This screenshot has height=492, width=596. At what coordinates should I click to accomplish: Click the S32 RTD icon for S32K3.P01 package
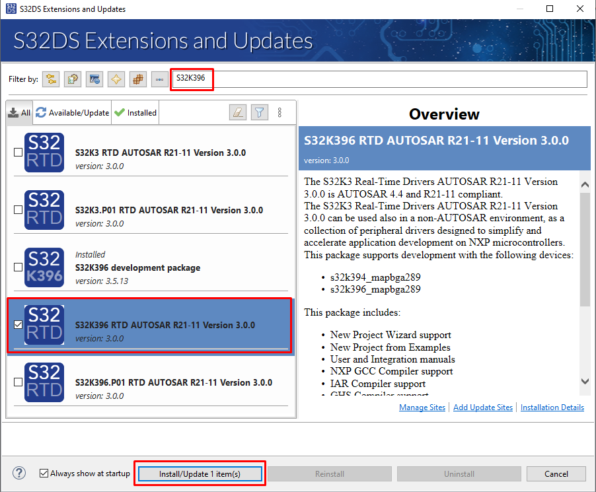click(44, 210)
